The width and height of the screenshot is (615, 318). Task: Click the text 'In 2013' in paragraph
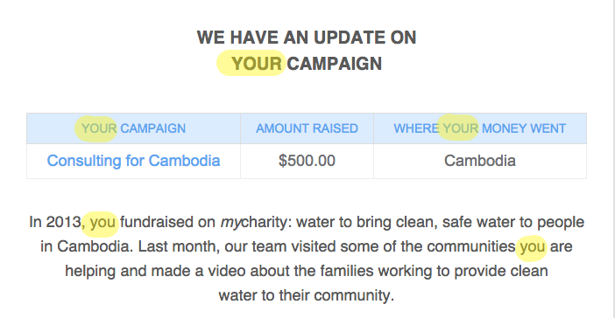55,222
